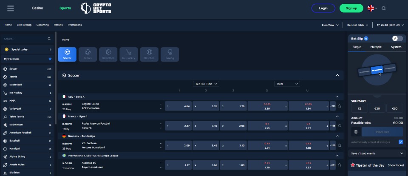
Task: Select the Multiple bet tab
Action: [x=376, y=47]
